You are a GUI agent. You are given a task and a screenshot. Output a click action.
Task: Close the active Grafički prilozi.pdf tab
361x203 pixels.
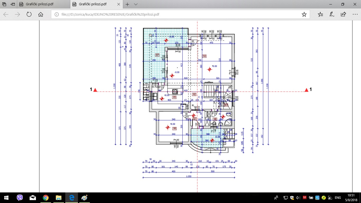click(118, 4)
